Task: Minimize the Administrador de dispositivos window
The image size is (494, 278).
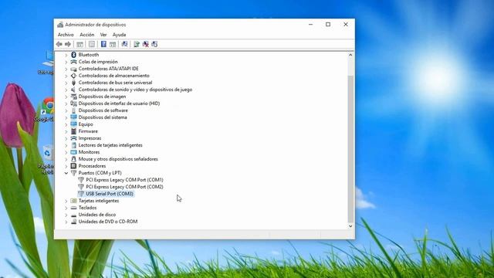Action: tap(310, 24)
